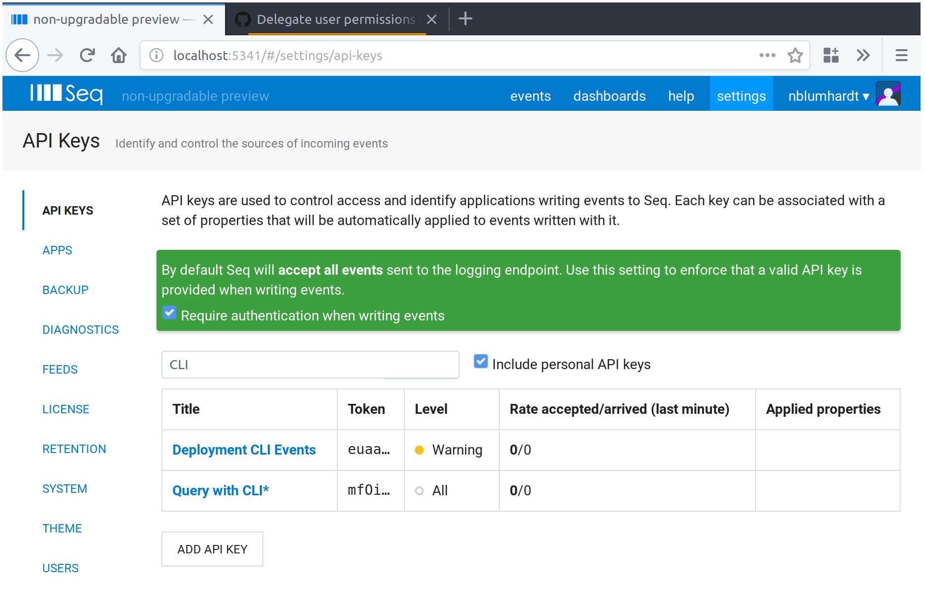Go to the browser home page
This screenshot has width=925, height=614.
pos(119,55)
